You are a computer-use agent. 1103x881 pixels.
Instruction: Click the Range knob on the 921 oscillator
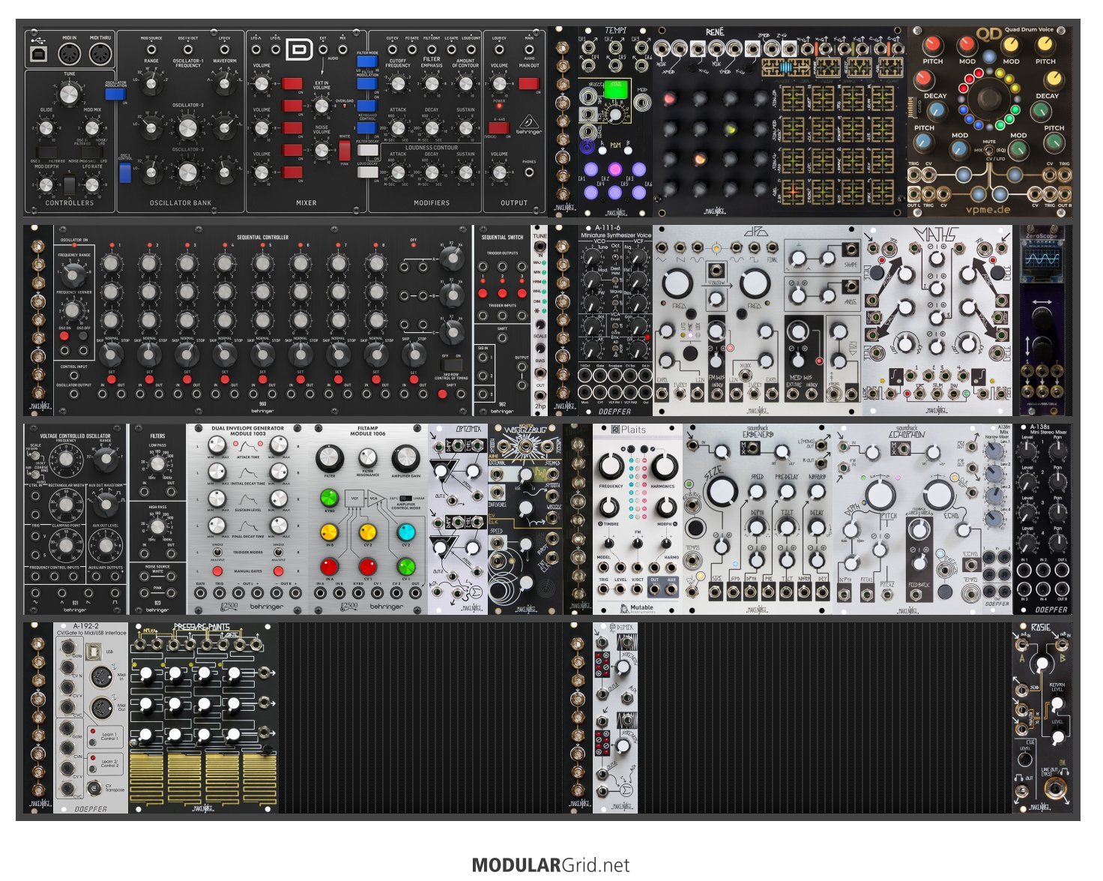106,458
